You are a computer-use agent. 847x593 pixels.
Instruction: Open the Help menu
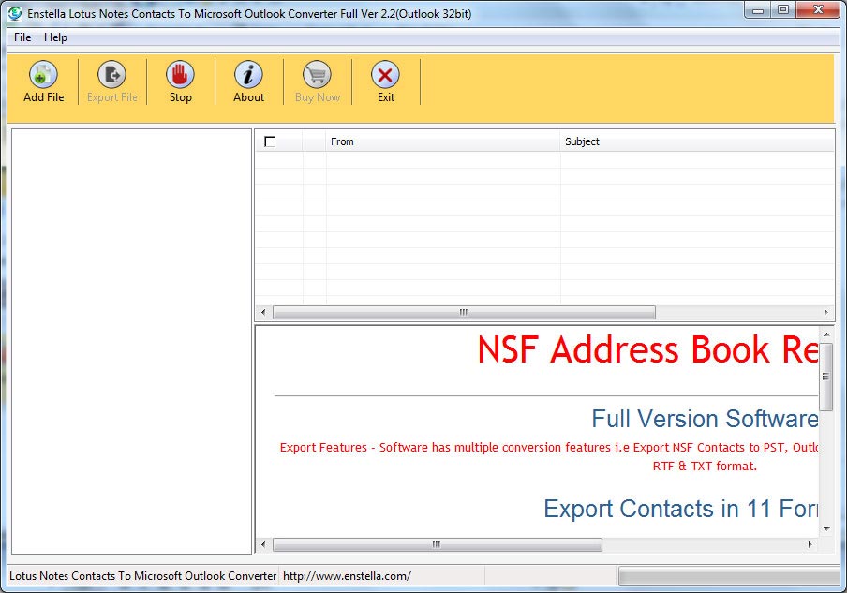click(55, 37)
